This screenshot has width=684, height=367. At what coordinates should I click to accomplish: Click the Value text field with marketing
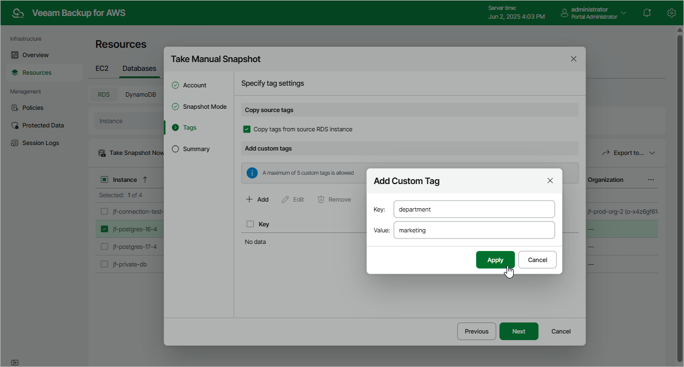point(474,230)
